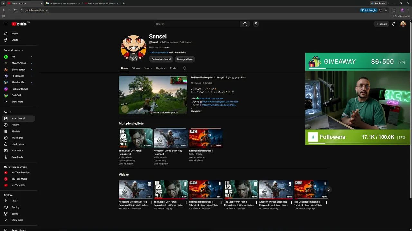This screenshot has height=231, width=412.
Task: Click the Manage videos button
Action: tap(185, 59)
